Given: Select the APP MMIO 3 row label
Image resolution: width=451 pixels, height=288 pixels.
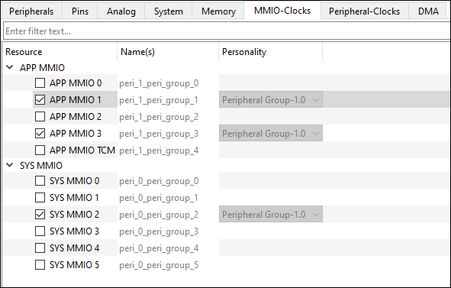Looking at the screenshot, I should [x=76, y=133].
